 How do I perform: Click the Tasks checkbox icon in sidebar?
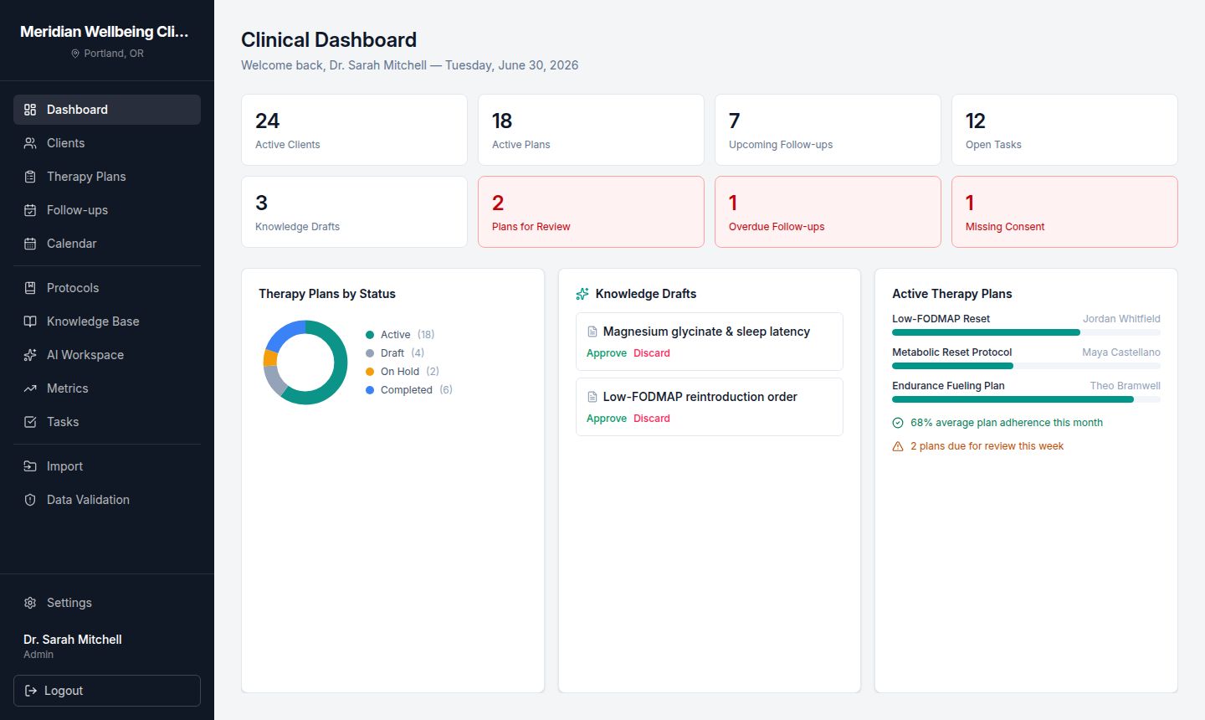point(30,422)
